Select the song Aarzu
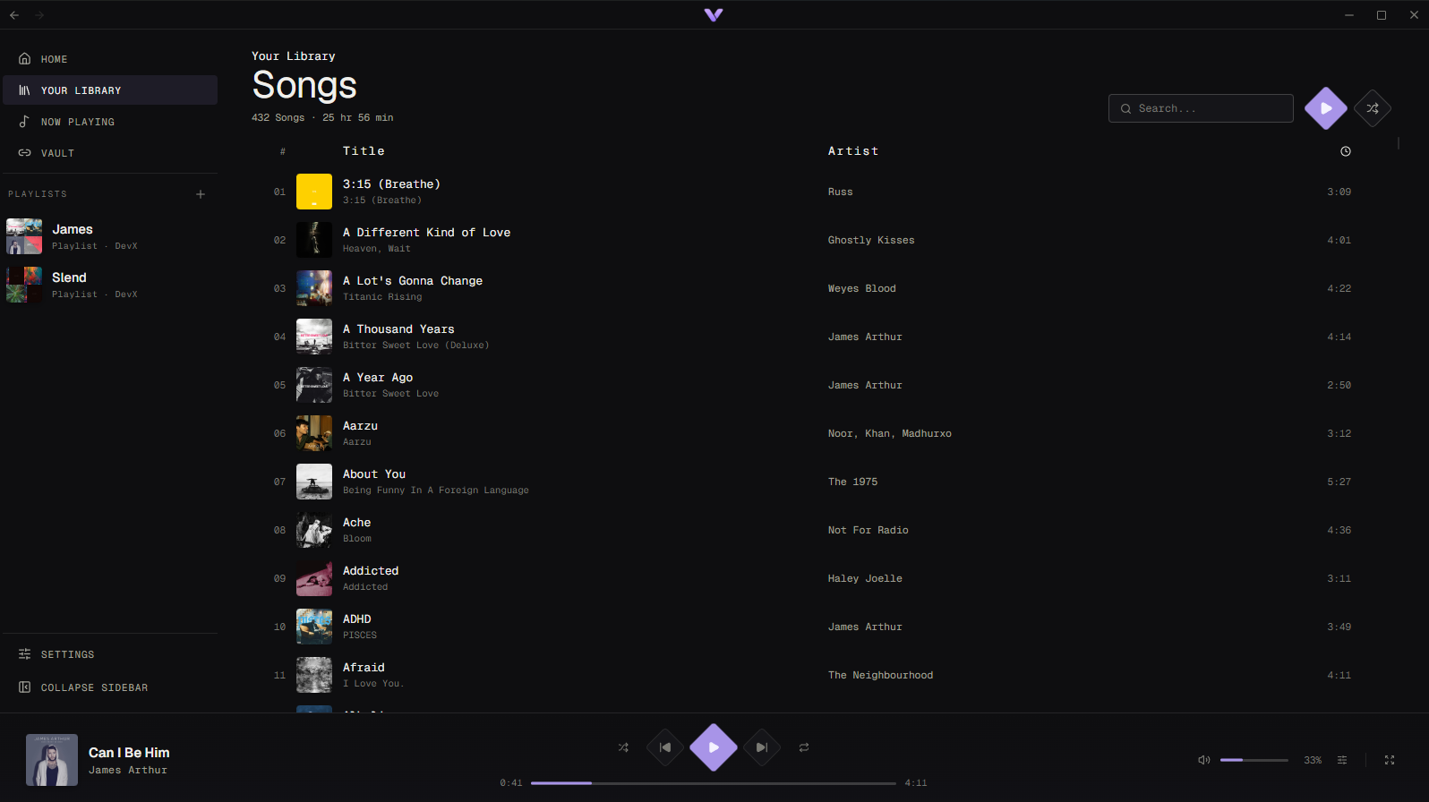 pyautogui.click(x=812, y=433)
